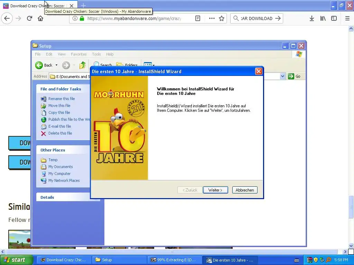Click the Firefox search box

[257, 18]
